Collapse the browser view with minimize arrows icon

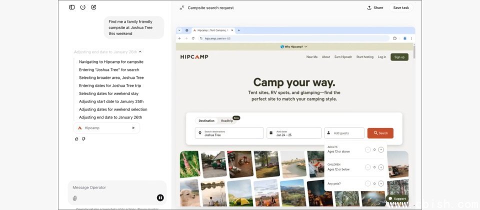182,7
